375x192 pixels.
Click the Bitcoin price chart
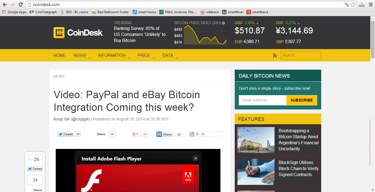(x=205, y=35)
